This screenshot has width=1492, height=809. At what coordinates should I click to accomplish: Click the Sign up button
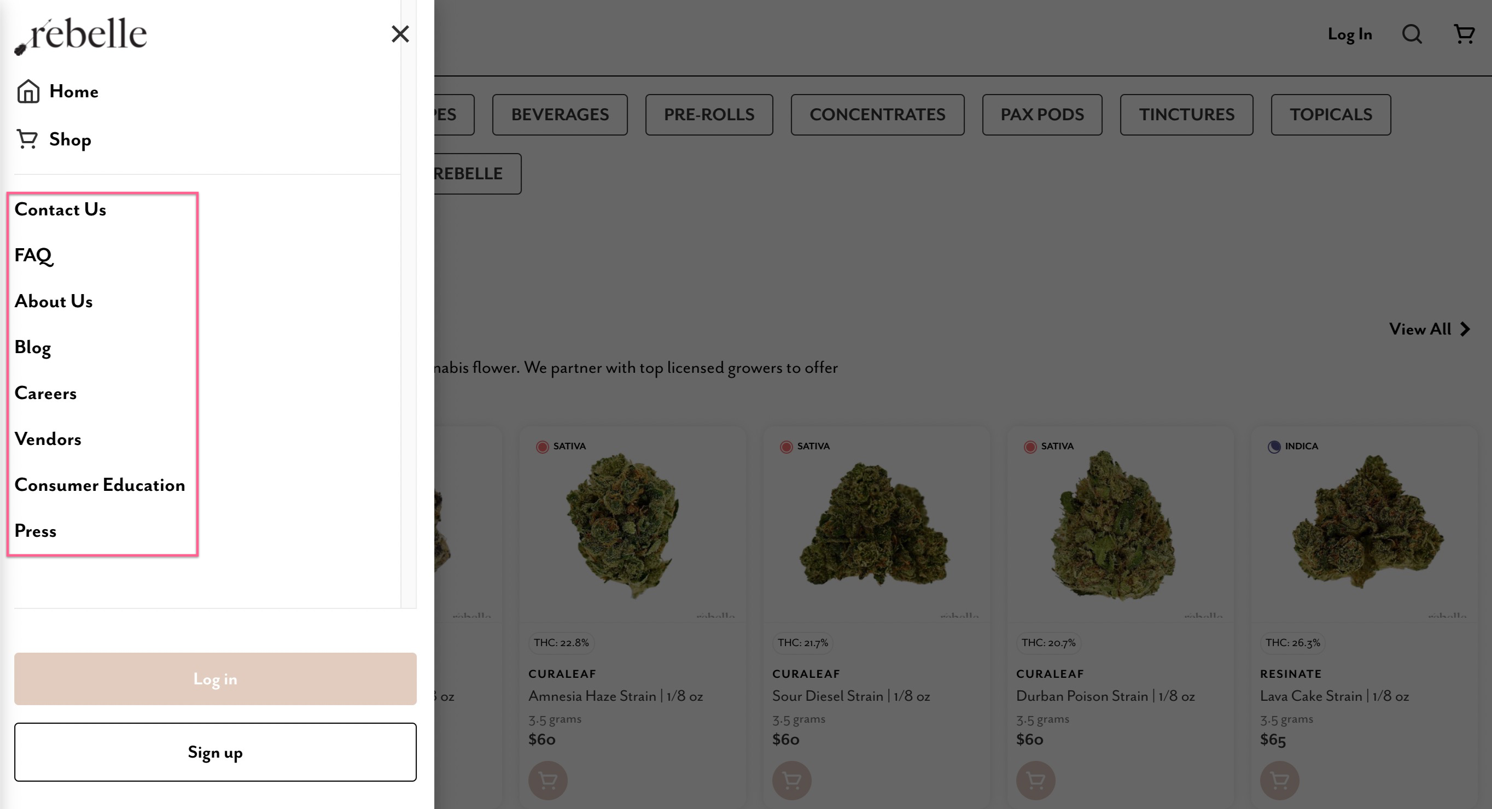(x=215, y=752)
